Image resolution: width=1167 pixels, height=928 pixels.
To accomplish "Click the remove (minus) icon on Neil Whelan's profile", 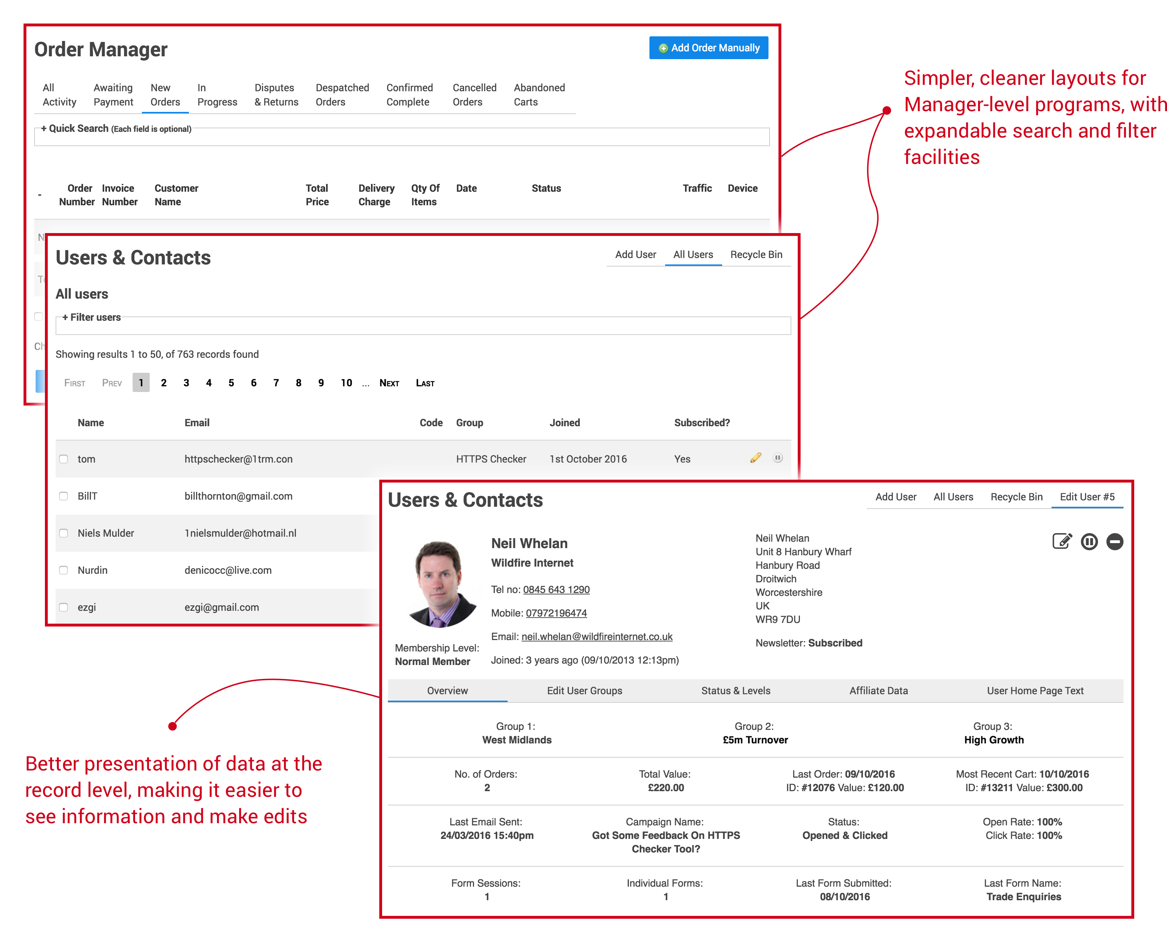I will point(1115,542).
